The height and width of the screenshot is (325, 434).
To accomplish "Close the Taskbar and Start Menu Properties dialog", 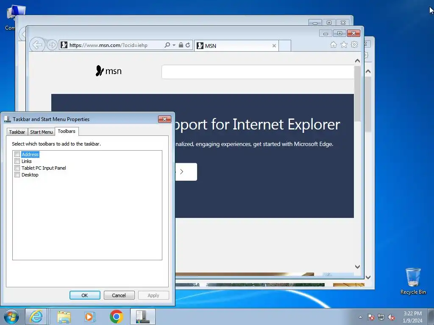I will coord(164,119).
